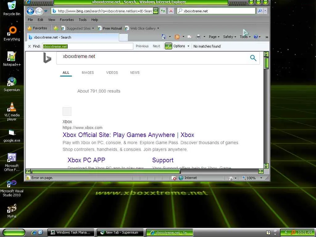Image resolution: width=316 pixels, height=237 pixels.
Task: Open the Support sublink
Action: point(163,160)
